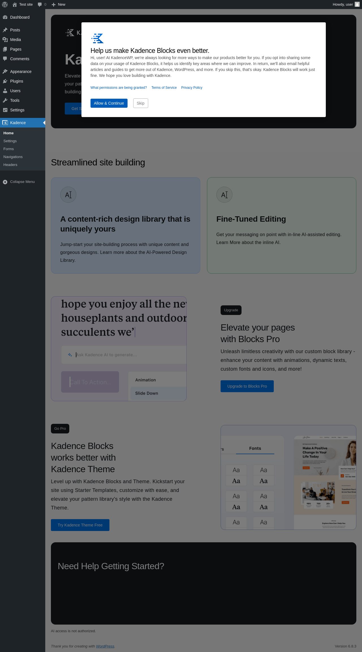Click the Users person icon

(x=5, y=91)
